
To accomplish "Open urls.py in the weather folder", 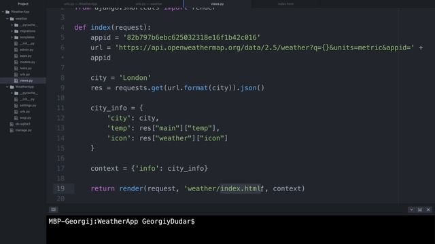I will (24, 75).
